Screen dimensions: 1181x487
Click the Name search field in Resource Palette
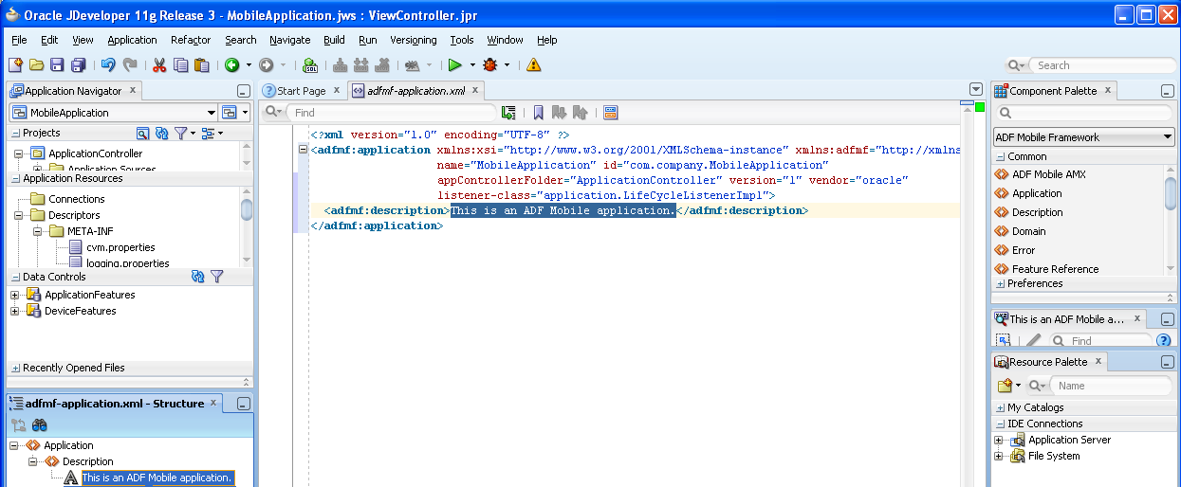click(1112, 386)
